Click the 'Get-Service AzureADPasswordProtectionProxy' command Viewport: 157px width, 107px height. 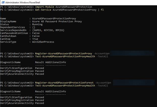coord(66,10)
